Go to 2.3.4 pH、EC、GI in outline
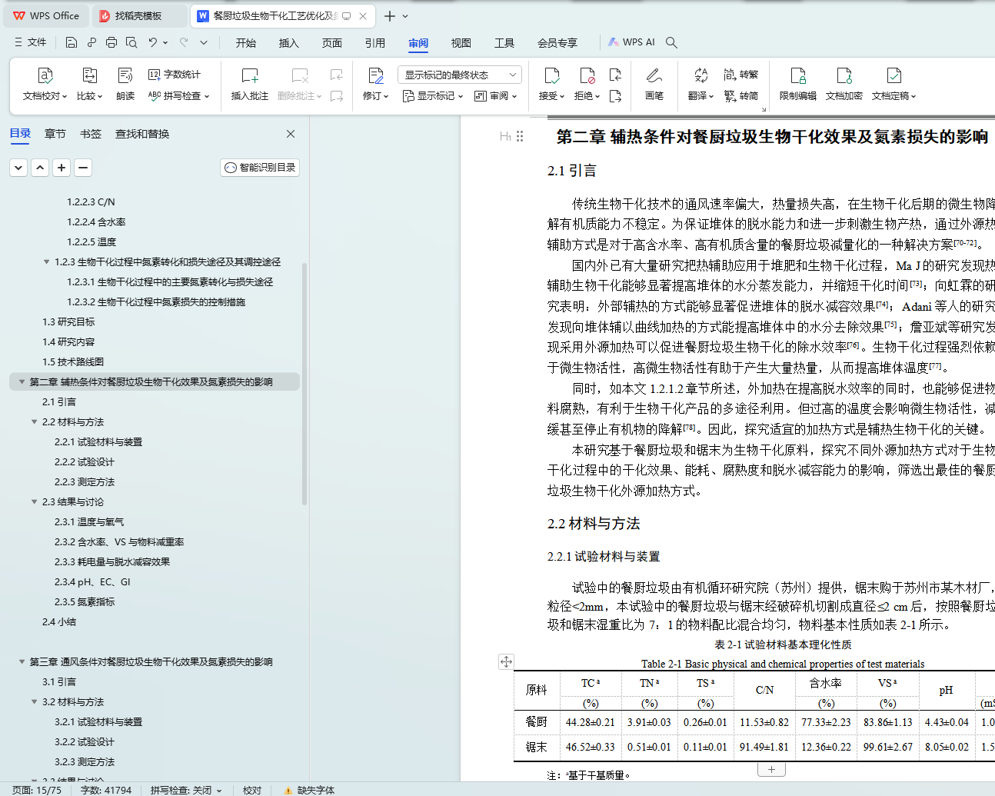 click(92, 582)
